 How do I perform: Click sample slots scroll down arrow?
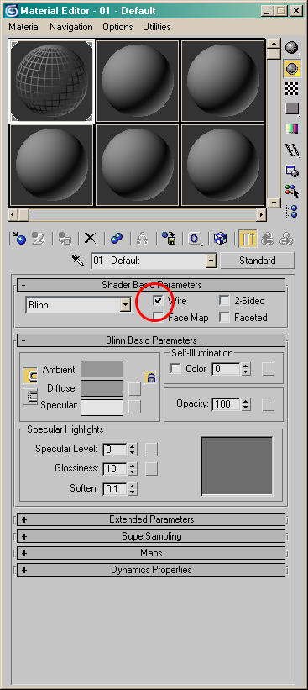(x=274, y=203)
